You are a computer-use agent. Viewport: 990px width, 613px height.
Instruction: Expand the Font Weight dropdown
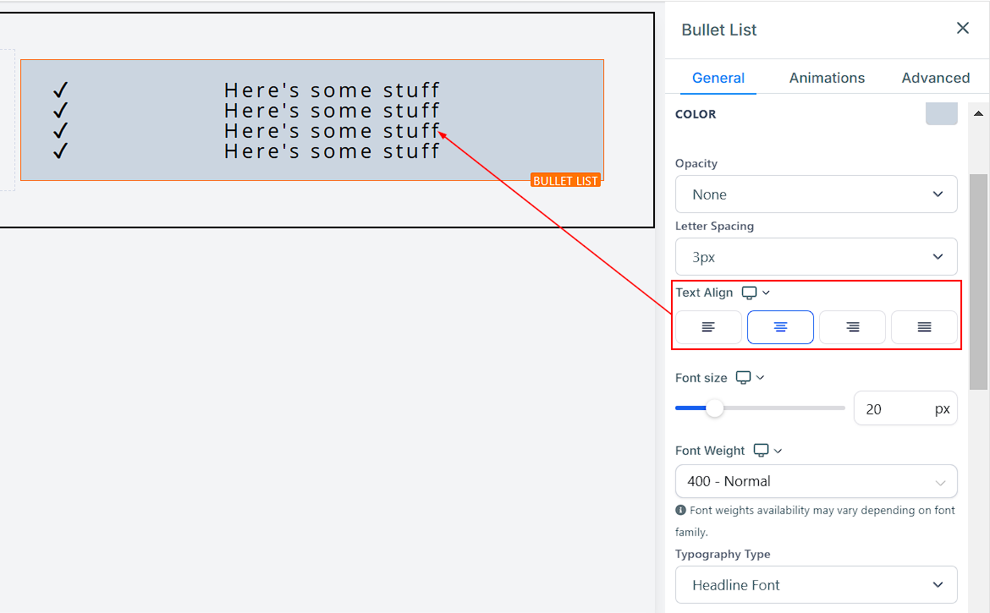(816, 481)
